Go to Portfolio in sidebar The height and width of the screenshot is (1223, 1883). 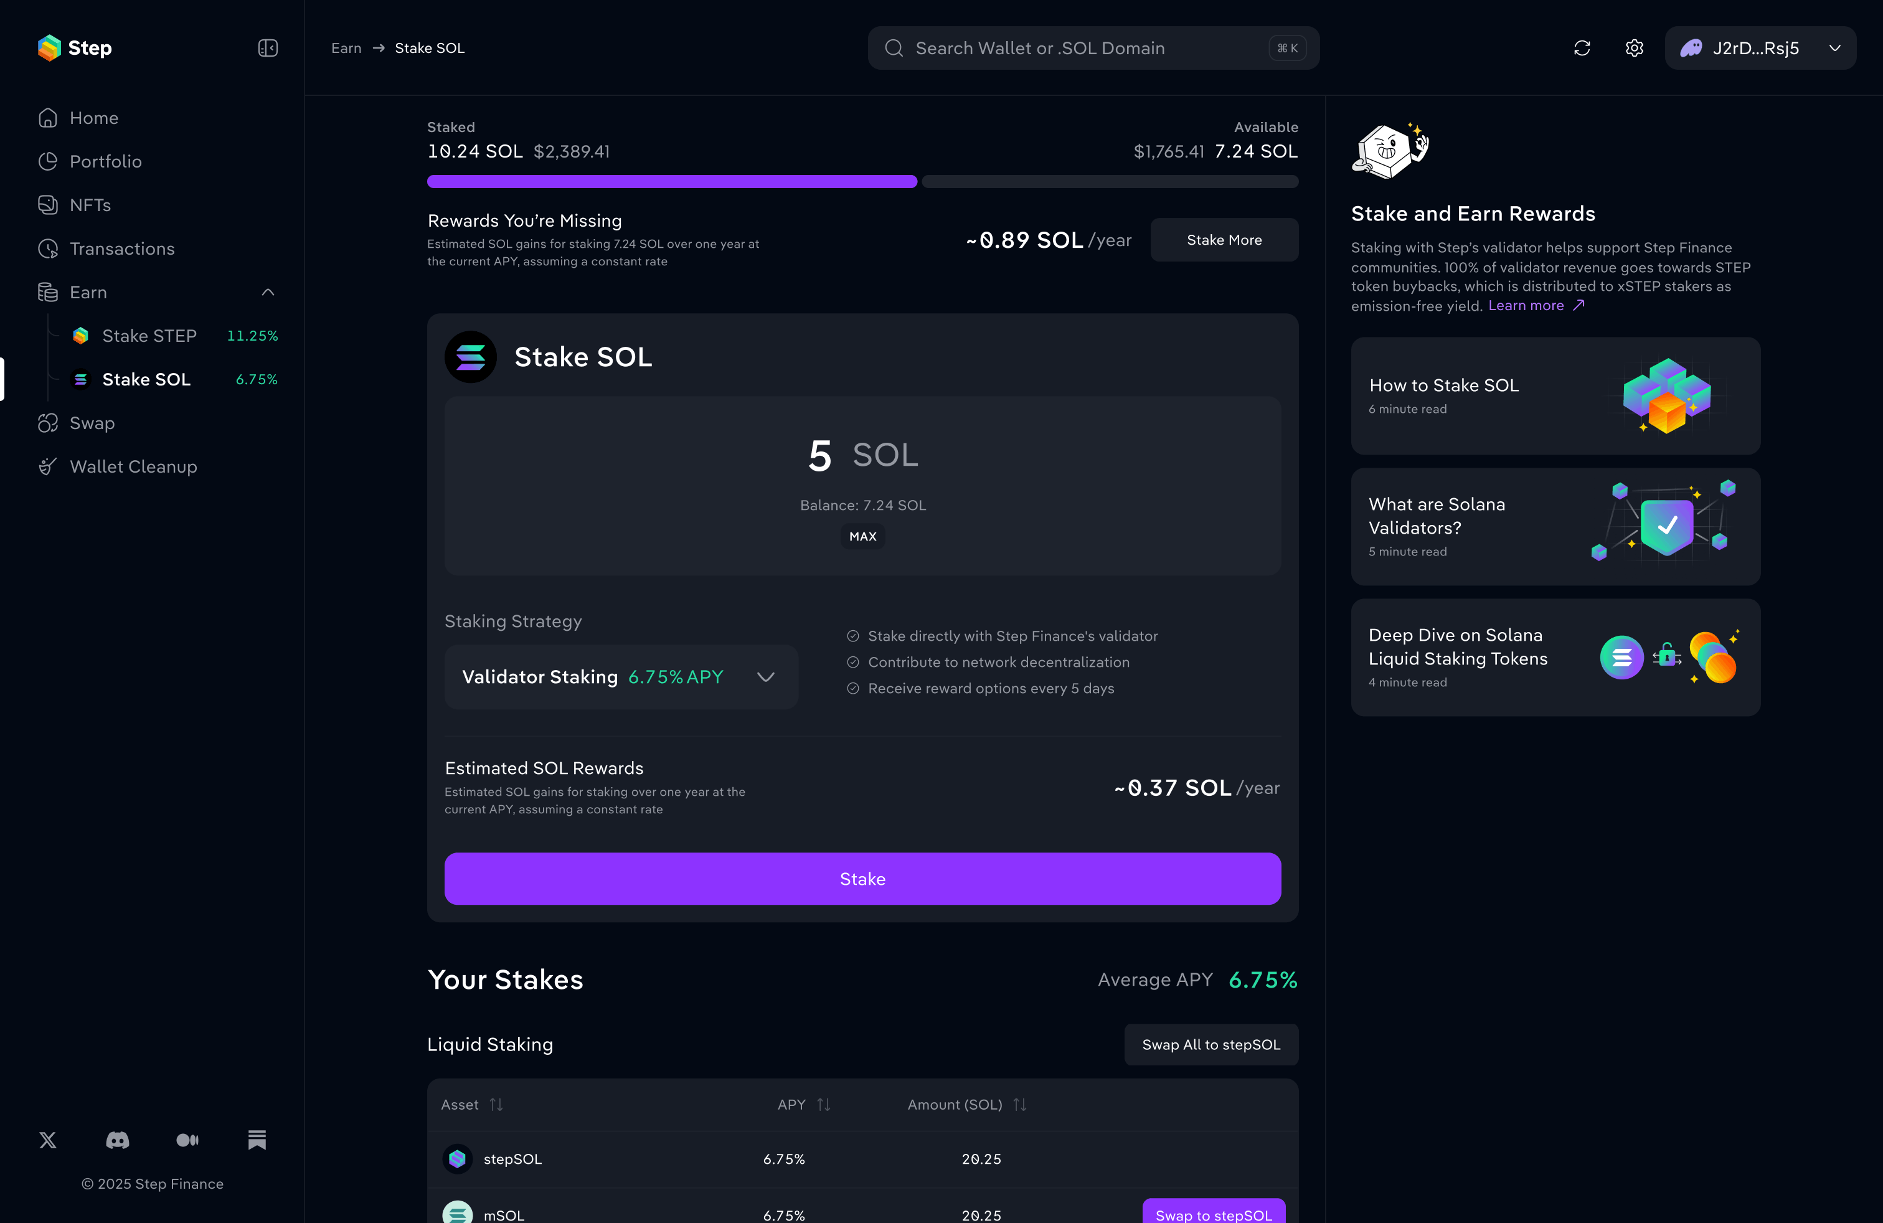tap(105, 161)
